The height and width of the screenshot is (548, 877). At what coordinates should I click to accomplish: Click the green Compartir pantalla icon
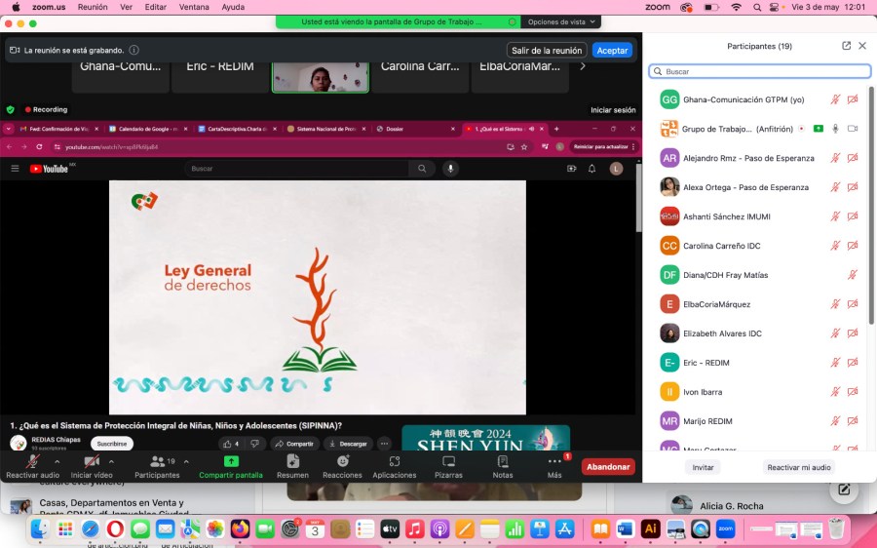pyautogui.click(x=231, y=461)
